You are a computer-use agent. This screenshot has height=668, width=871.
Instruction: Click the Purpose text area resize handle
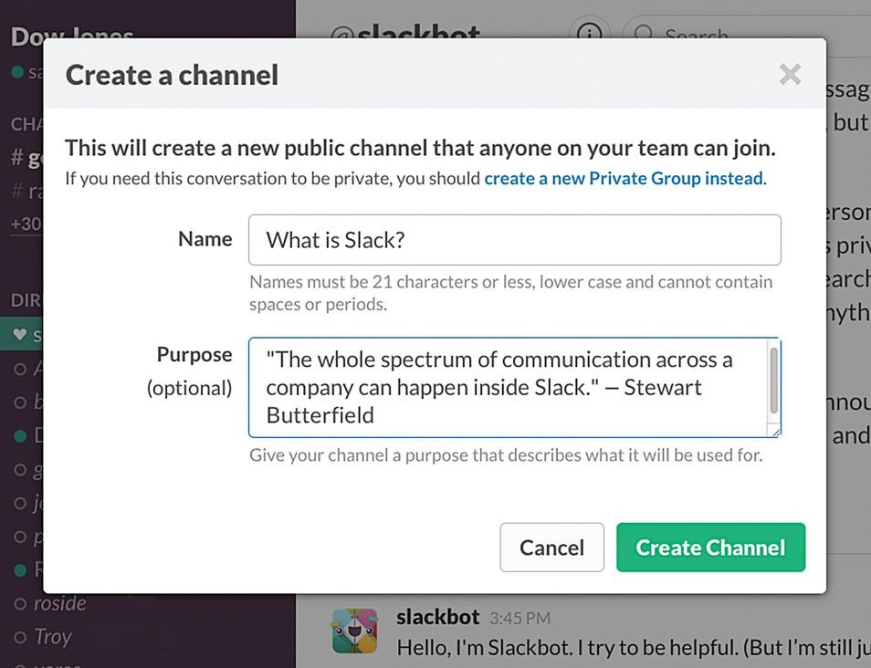(775, 431)
